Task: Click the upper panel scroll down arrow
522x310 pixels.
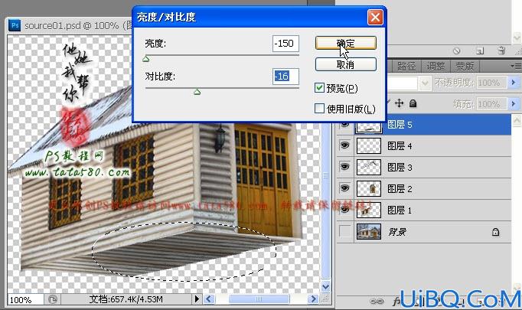Action: click(x=517, y=38)
